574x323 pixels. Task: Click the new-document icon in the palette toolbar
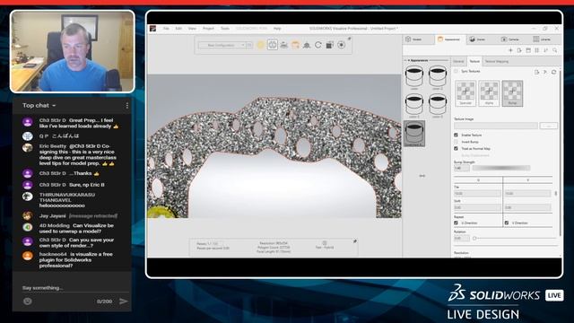tap(519, 50)
